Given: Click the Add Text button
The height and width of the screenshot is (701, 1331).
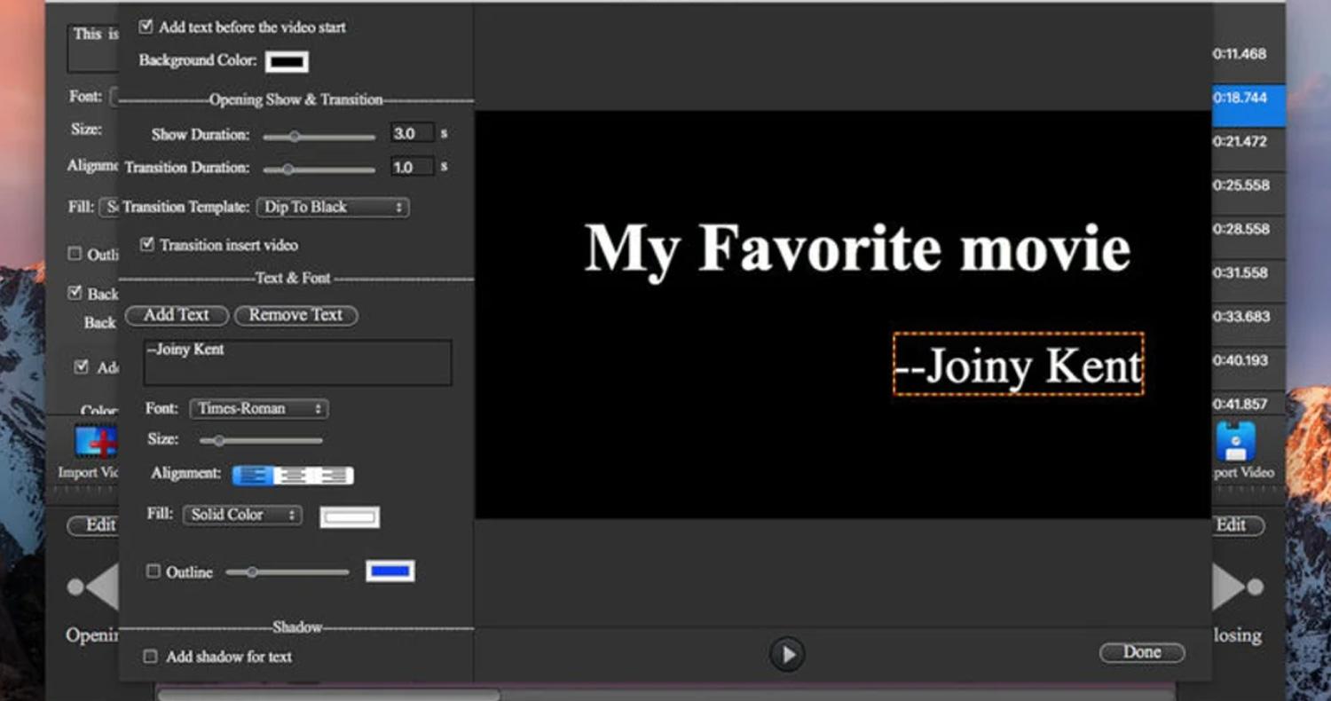Looking at the screenshot, I should click(177, 315).
